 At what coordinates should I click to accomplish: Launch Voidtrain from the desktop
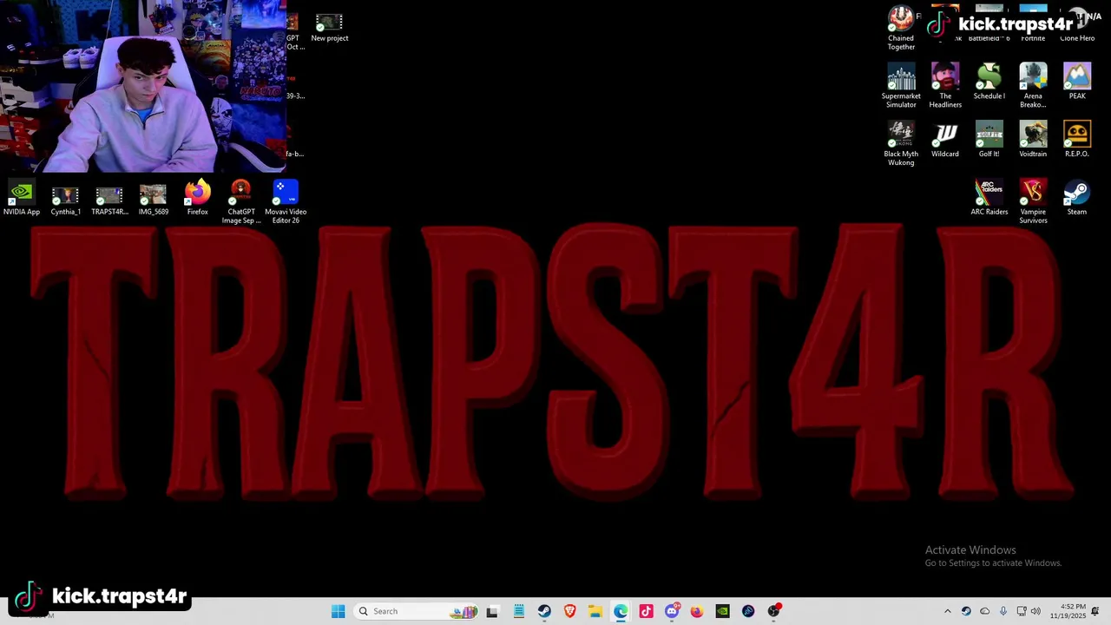click(x=1033, y=140)
